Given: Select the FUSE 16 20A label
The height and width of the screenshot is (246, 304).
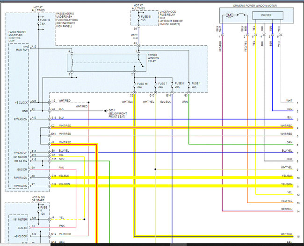Looking at the screenshot, I should point(142,85).
